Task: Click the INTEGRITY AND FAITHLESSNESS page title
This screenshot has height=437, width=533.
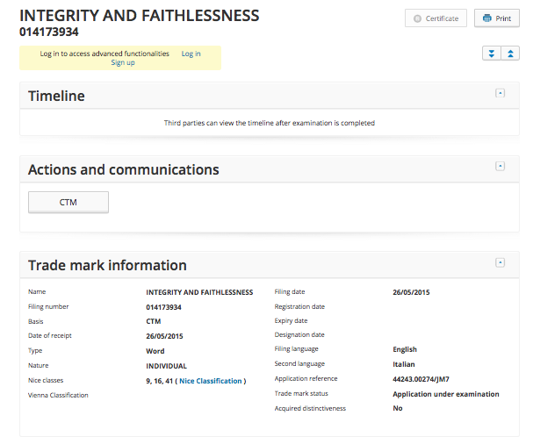Action: pos(140,15)
